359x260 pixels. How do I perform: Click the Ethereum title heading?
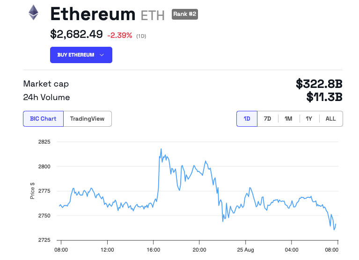point(93,14)
